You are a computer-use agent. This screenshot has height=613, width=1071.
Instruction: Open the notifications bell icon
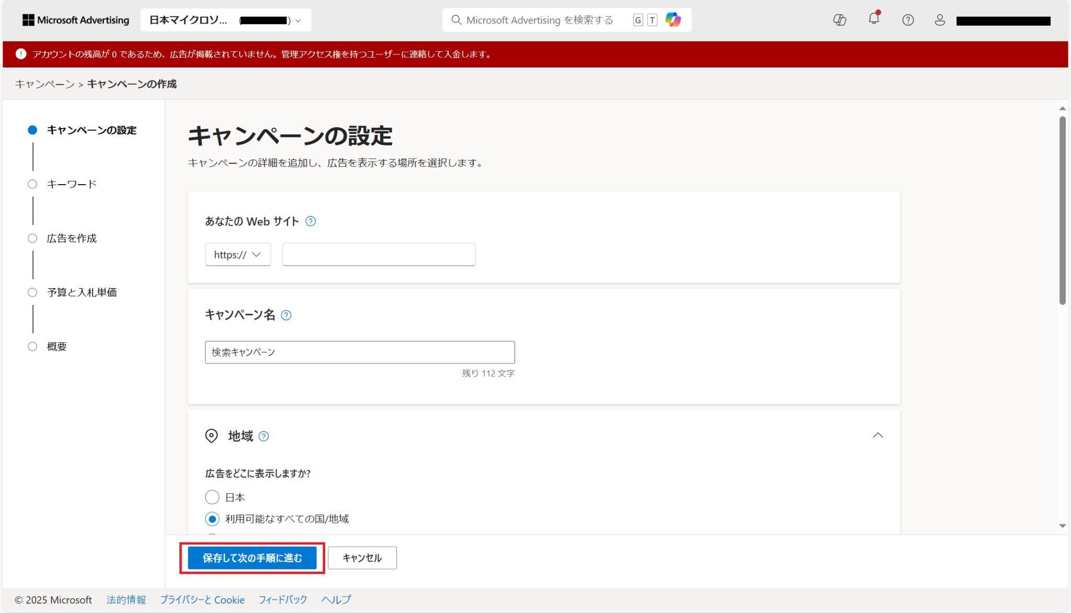(x=873, y=19)
